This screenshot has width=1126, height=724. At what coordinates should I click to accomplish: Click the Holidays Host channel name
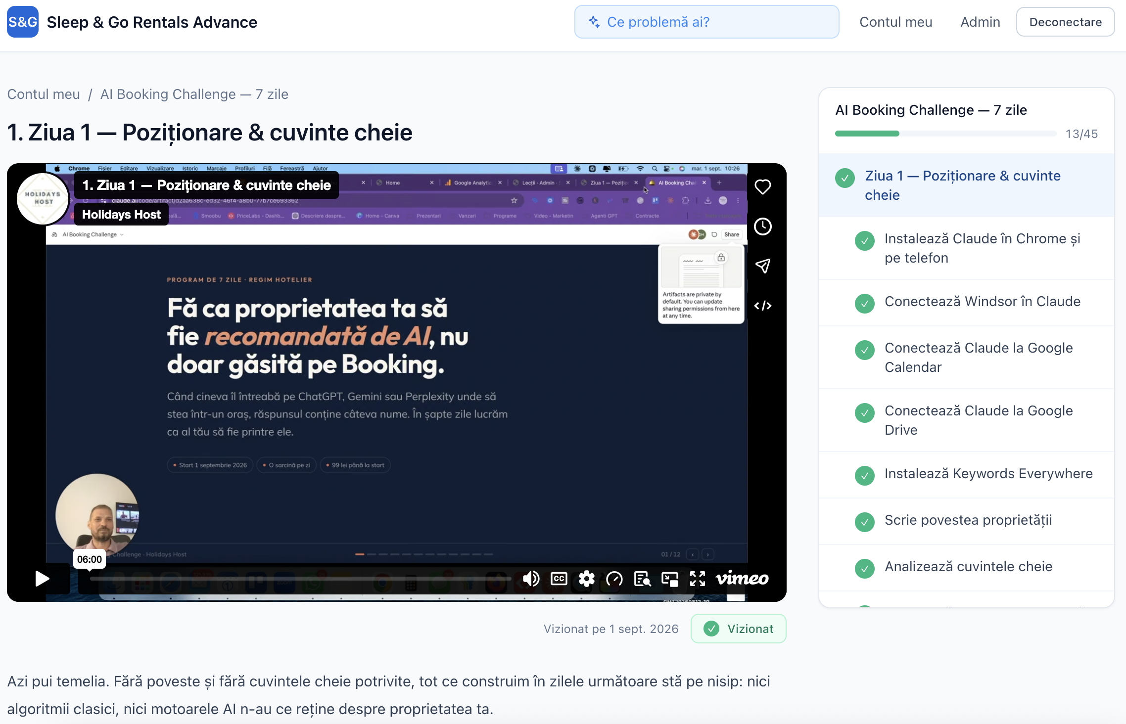click(121, 214)
